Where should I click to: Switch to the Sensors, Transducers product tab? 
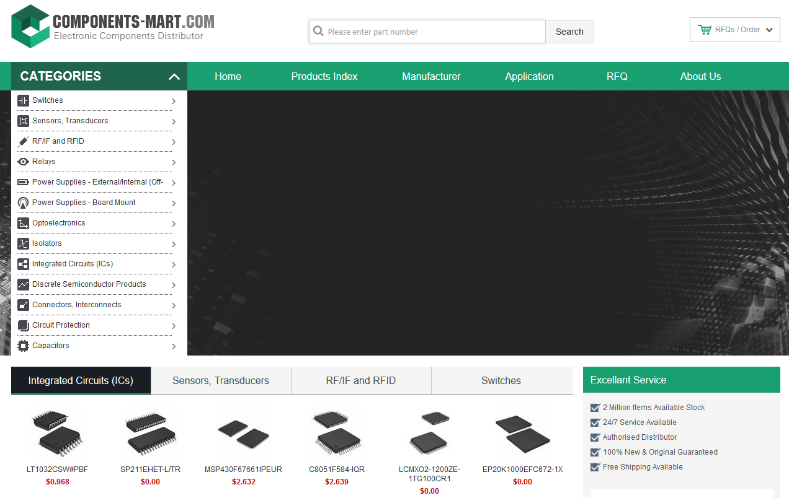tap(221, 380)
